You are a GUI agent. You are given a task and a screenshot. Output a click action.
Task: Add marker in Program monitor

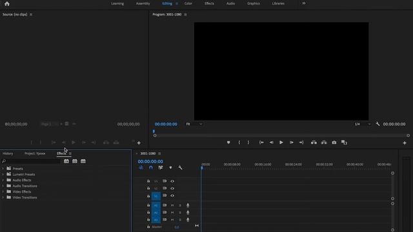point(228,142)
